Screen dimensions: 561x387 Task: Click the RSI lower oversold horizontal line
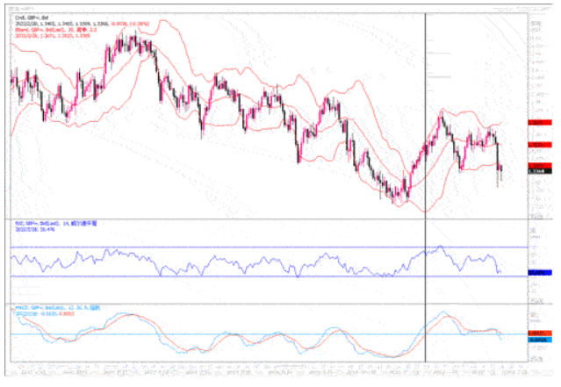pos(263,277)
